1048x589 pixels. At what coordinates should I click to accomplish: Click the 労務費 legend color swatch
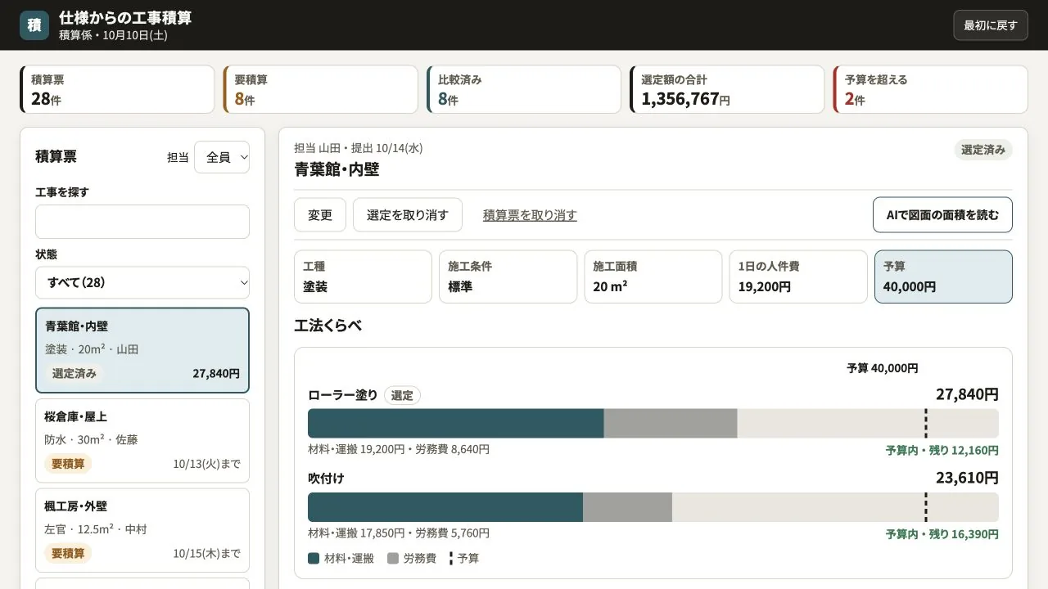coord(393,559)
